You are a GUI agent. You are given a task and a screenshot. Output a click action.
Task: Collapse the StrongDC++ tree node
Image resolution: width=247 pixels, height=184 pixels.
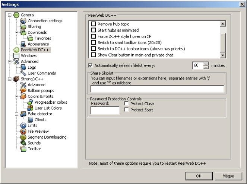[10, 79]
